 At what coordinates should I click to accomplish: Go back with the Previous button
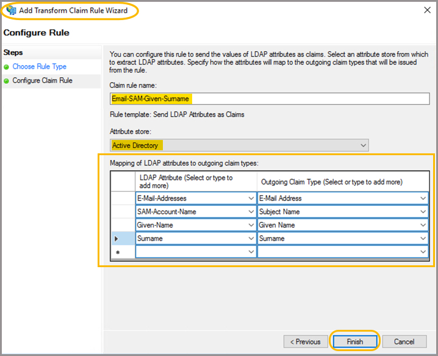304,341
